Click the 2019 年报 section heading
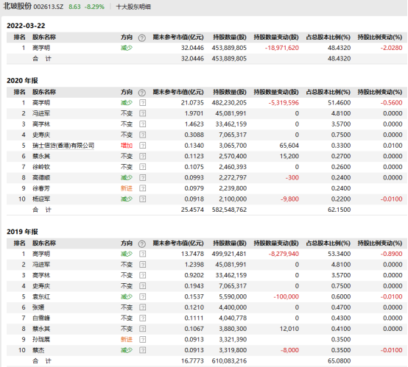Image resolution: width=408 pixels, height=367 pixels. (x=22, y=232)
